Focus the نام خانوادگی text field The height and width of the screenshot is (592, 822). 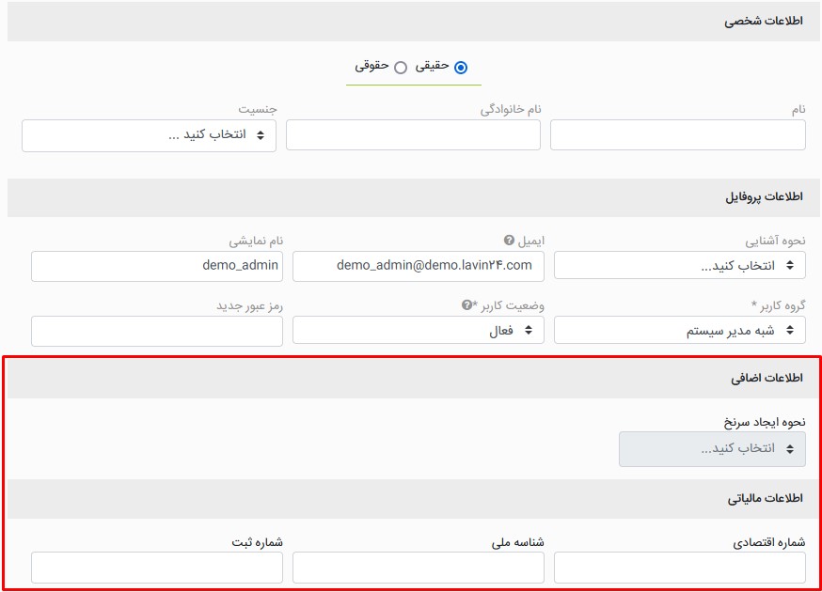point(413,135)
